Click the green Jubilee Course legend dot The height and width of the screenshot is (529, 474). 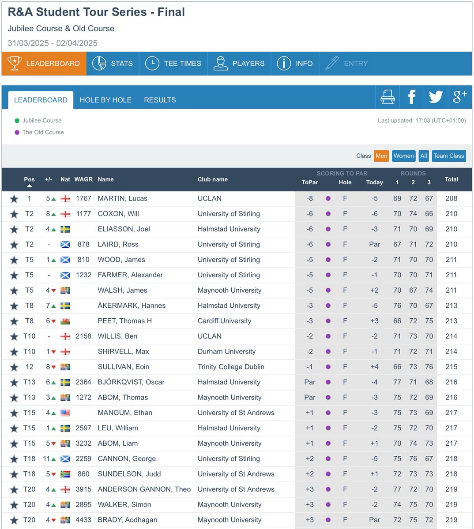(x=17, y=120)
